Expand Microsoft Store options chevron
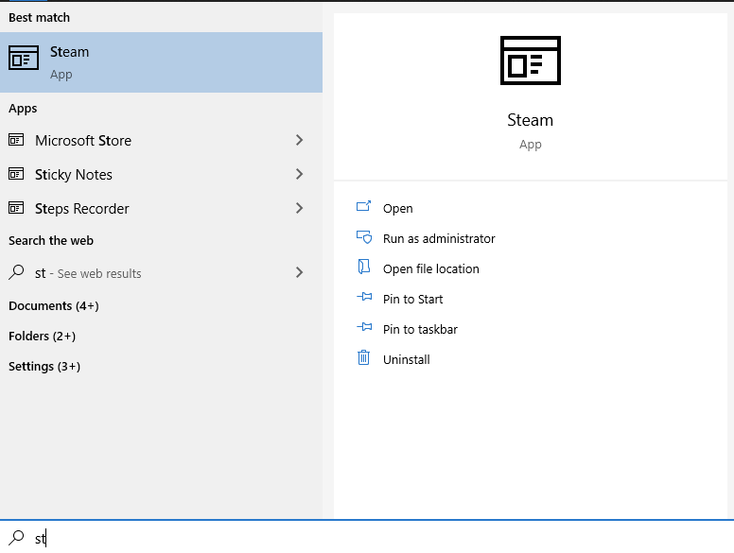Viewport: 734px width, 553px height. pos(300,140)
